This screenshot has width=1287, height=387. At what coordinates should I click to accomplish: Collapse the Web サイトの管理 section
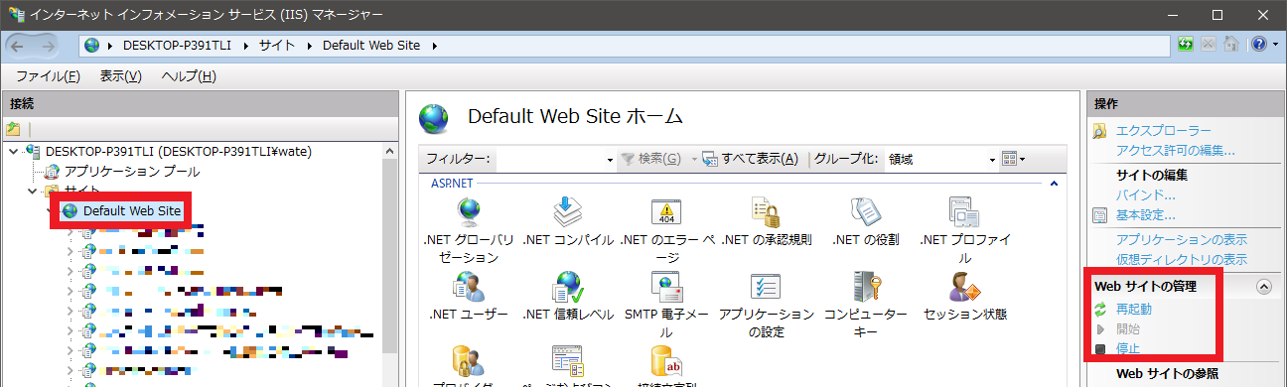pyautogui.click(x=1264, y=287)
